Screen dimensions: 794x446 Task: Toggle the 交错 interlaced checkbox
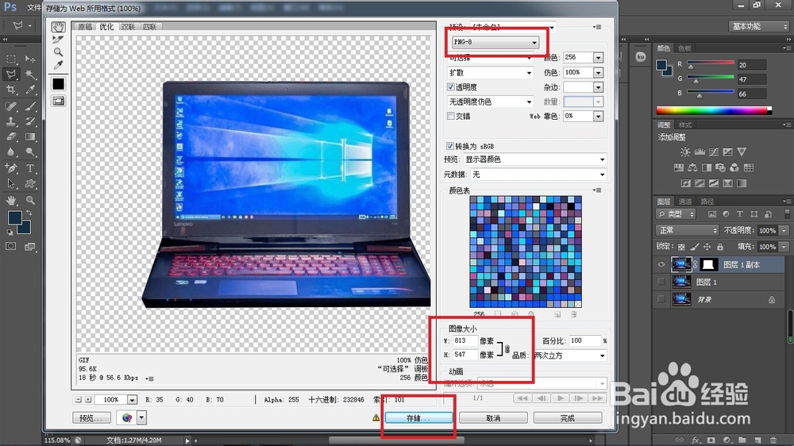coord(451,116)
